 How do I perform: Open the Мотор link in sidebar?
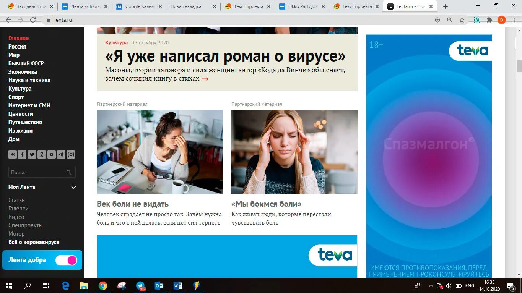click(x=16, y=234)
